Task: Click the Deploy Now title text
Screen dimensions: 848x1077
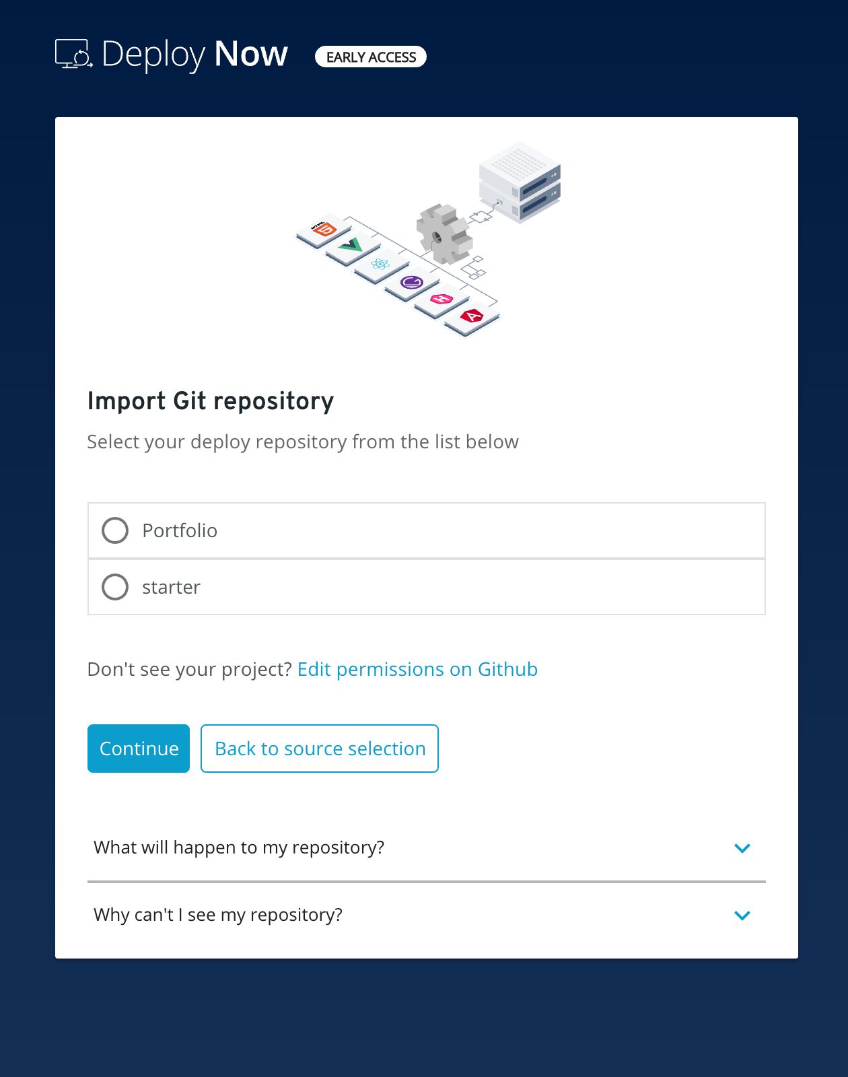Action: click(195, 55)
